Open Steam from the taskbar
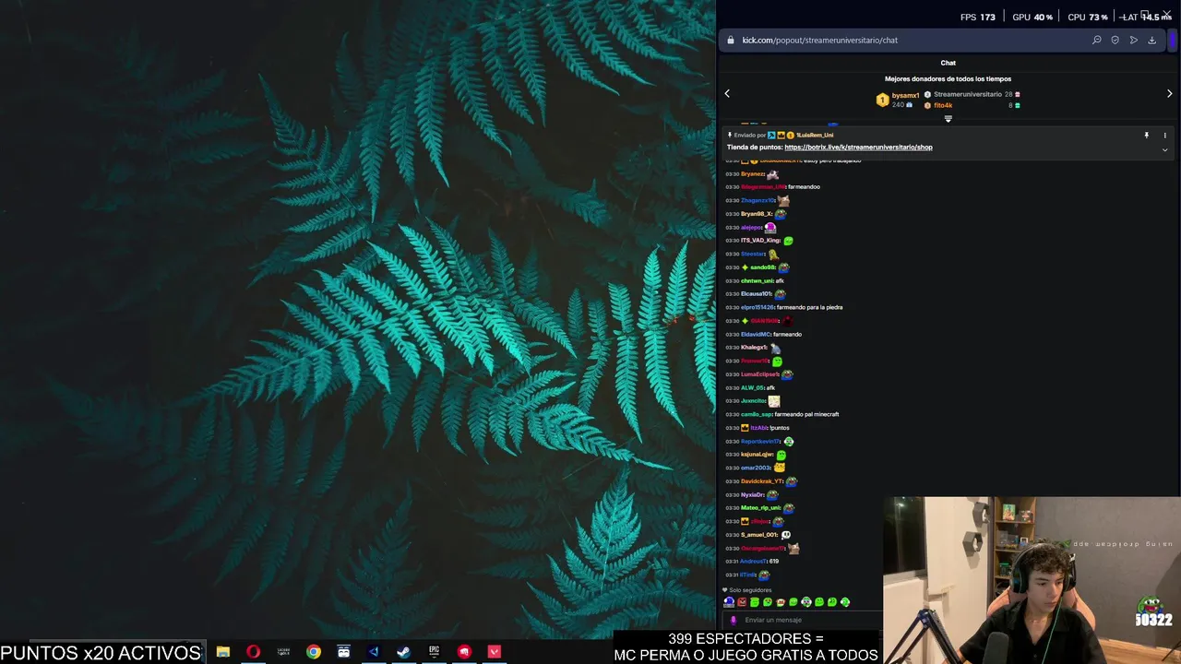Screen dimensions: 1181x664 403,652
